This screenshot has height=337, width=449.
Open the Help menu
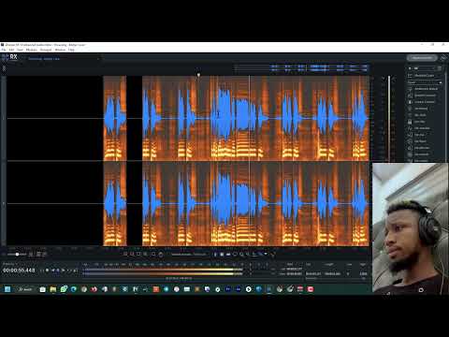[x=71, y=50]
